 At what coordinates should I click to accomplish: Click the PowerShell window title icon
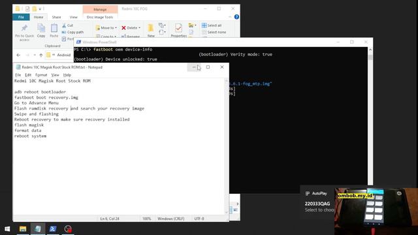coord(78,42)
